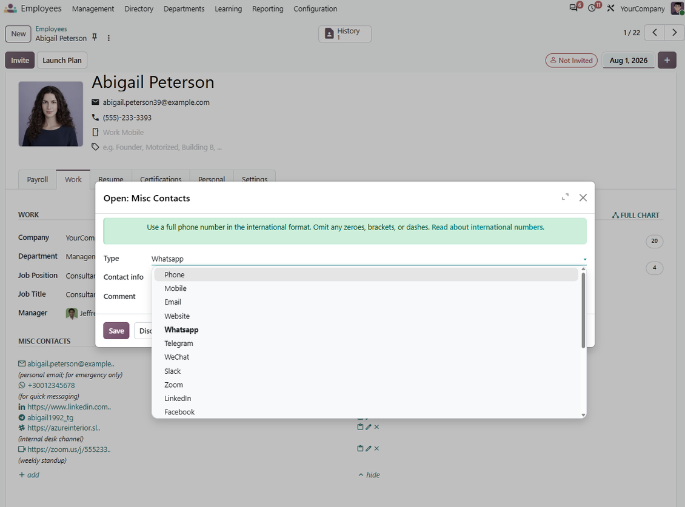685x507 pixels.
Task: Expand the Misc Contacts dialog to fullscreen
Action: (565, 197)
